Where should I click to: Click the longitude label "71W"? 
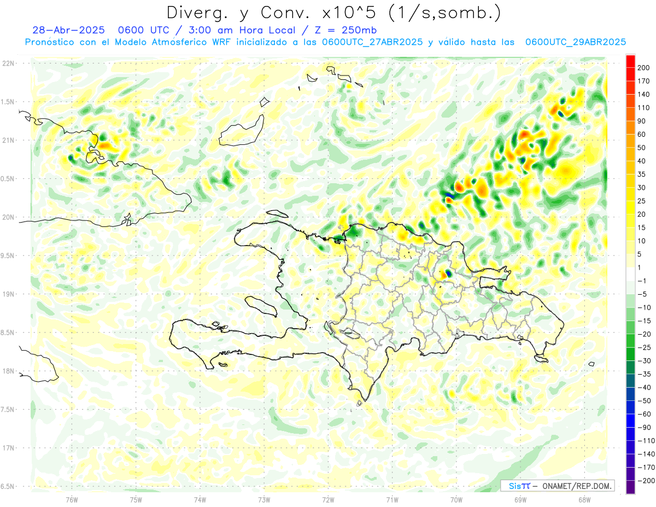[392, 500]
